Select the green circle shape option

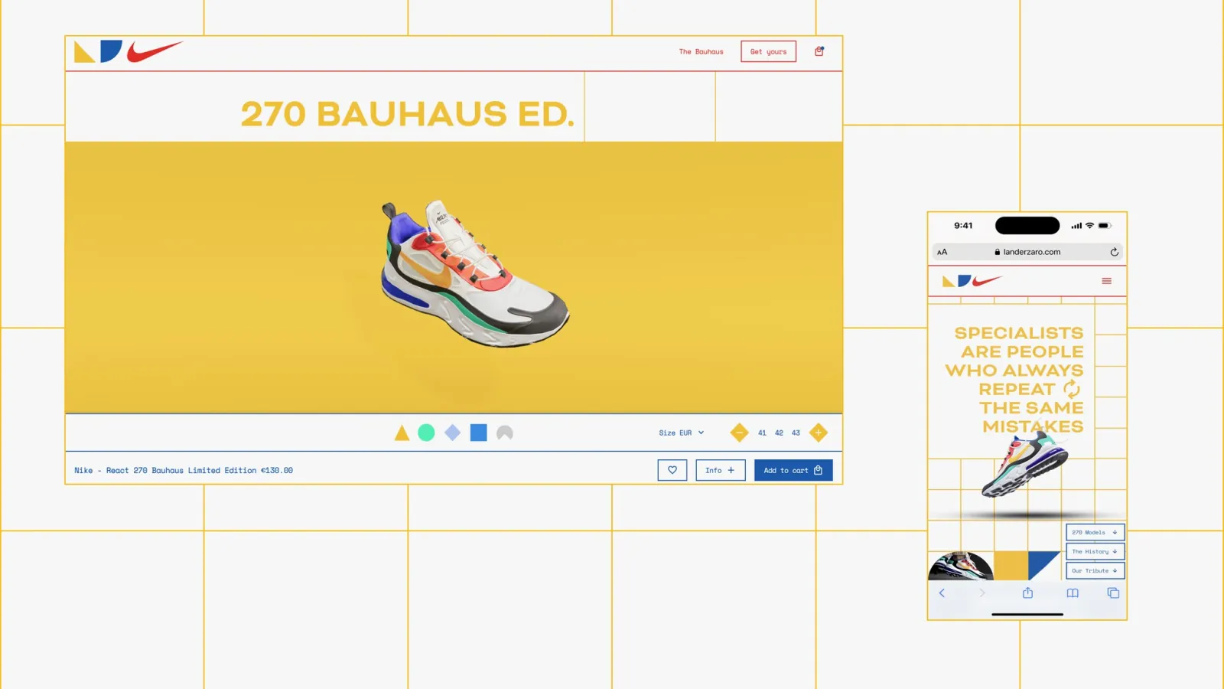tap(426, 433)
